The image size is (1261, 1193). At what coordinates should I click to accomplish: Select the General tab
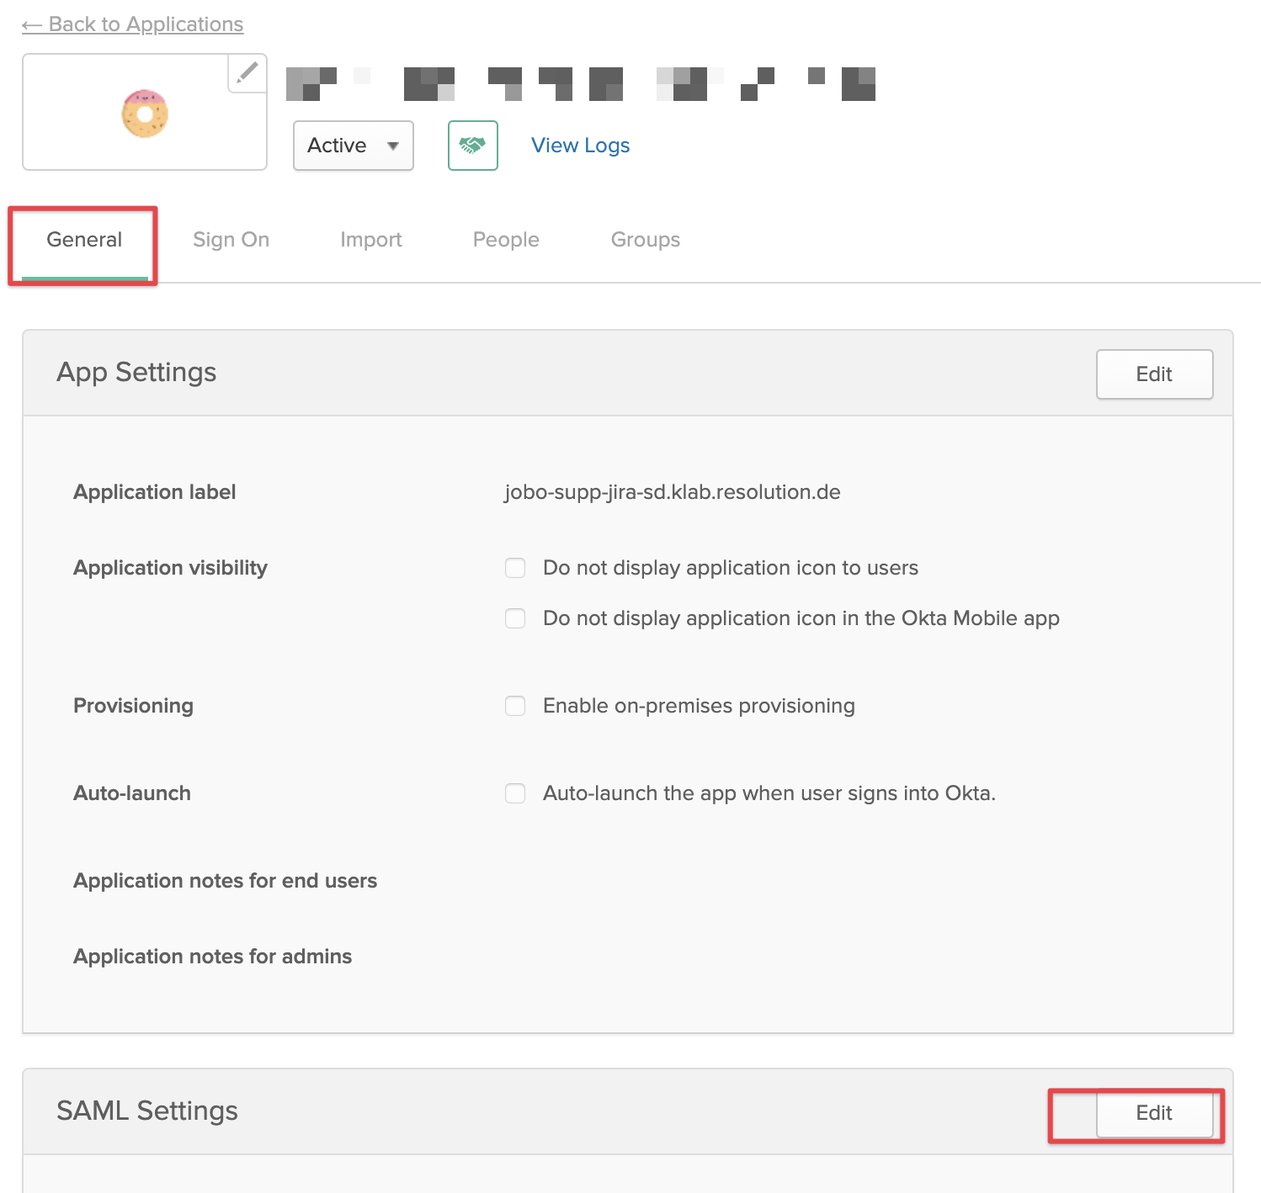[84, 240]
